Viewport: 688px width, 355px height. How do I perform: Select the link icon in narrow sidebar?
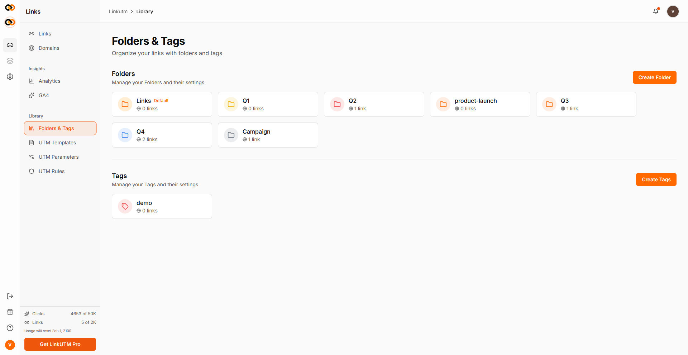point(10,45)
